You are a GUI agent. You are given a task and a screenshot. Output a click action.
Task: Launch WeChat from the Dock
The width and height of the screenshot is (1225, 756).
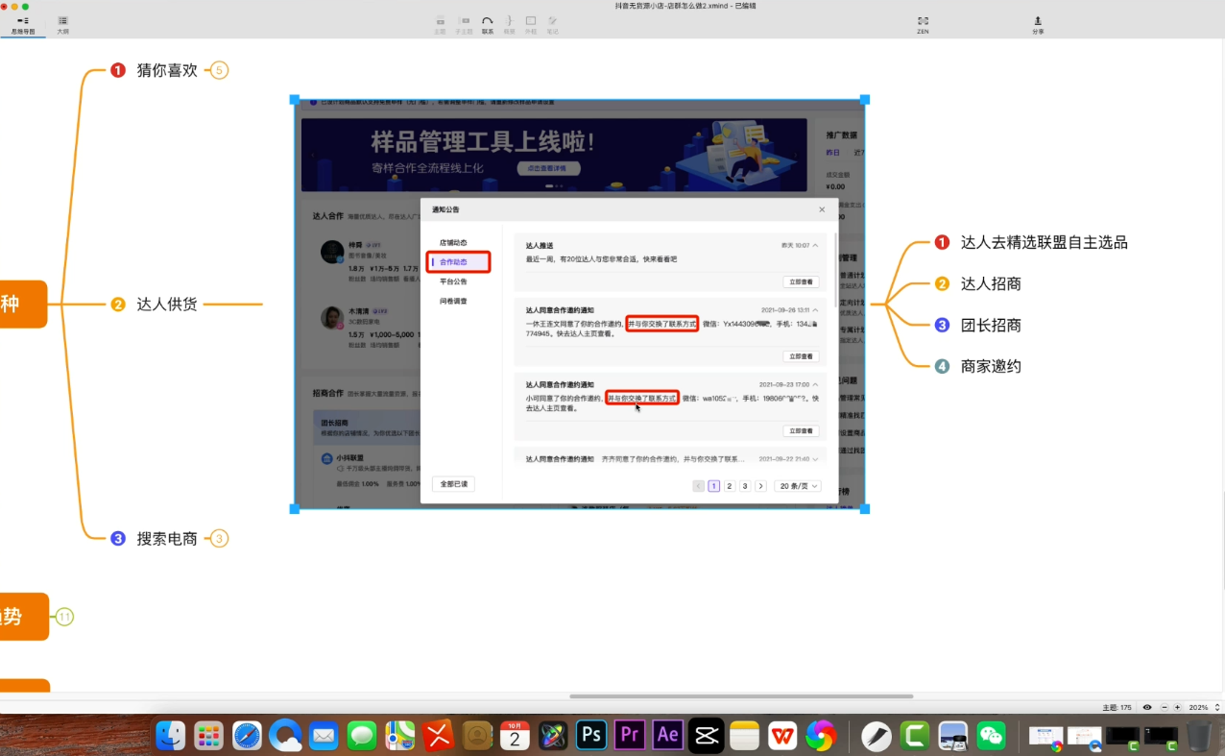tap(992, 735)
